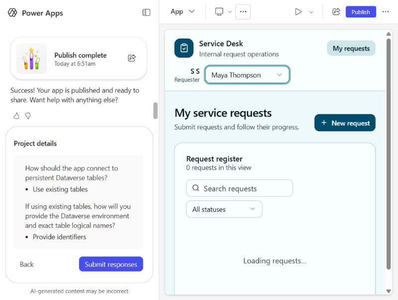Expand the device size chevron

coord(230,12)
